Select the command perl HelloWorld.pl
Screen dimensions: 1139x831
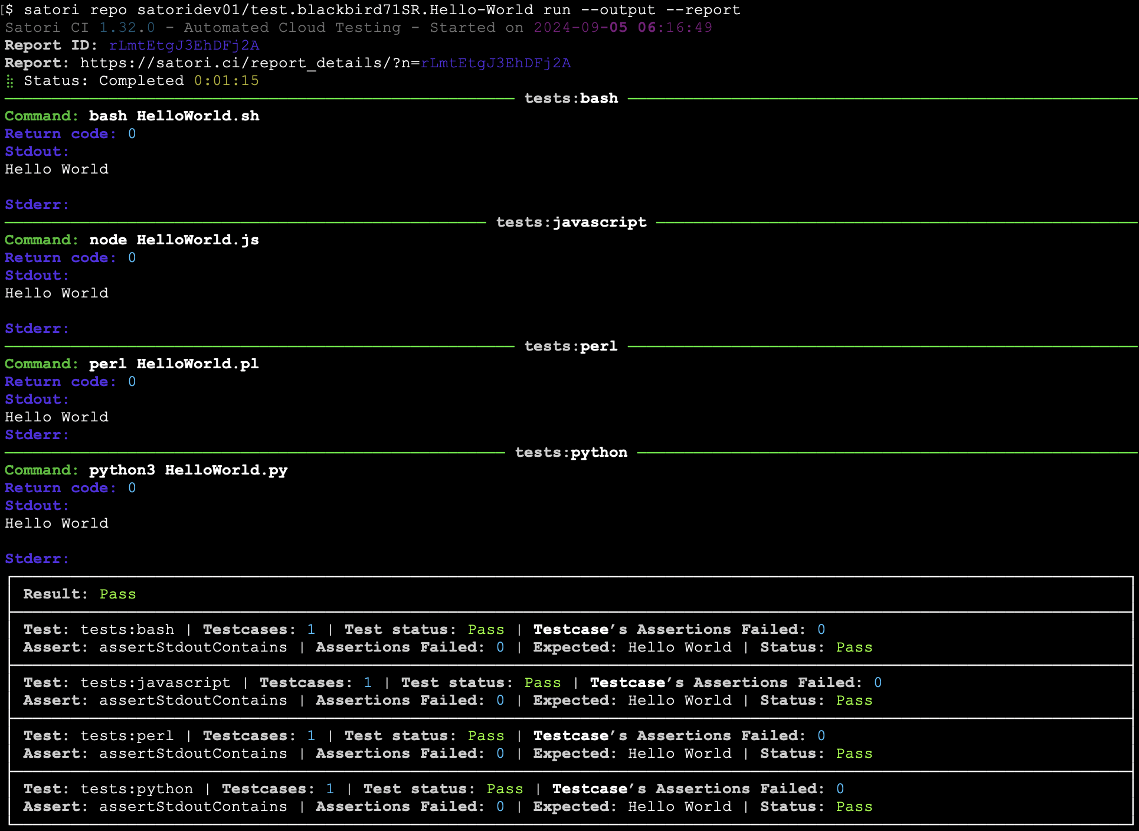click(174, 364)
